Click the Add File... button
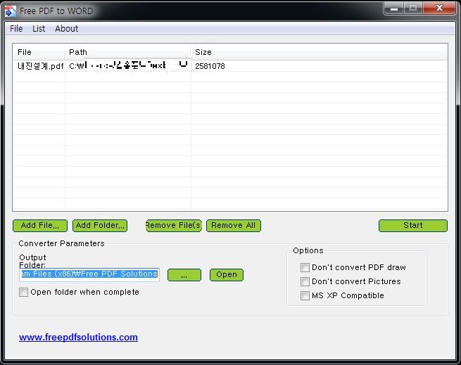 [x=40, y=226]
